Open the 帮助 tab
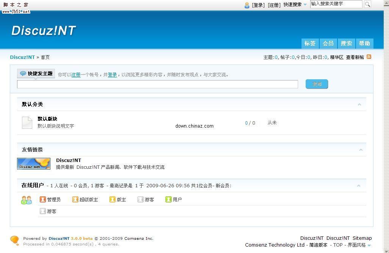The image size is (389, 253). [x=364, y=43]
